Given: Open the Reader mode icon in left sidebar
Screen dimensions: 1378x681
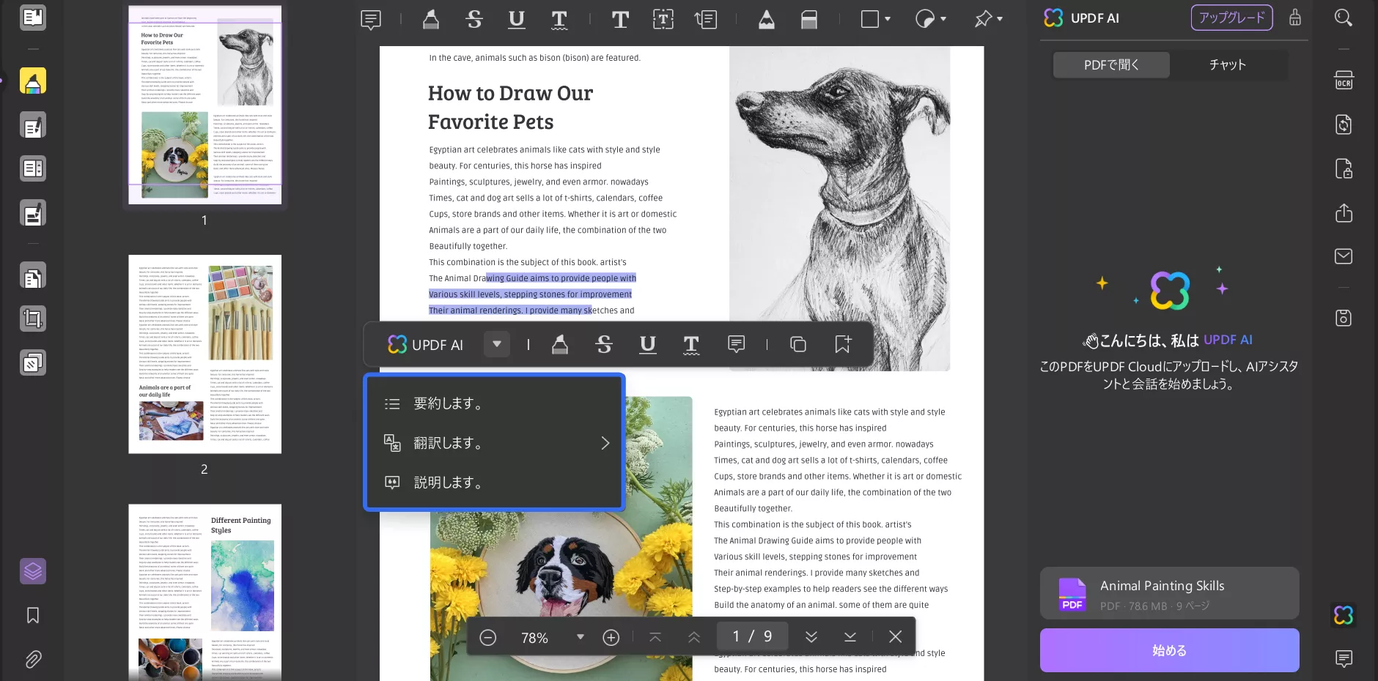Looking at the screenshot, I should click(33, 17).
